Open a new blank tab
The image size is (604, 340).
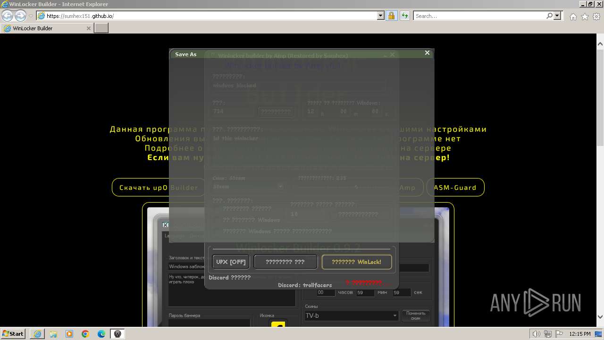(101, 28)
